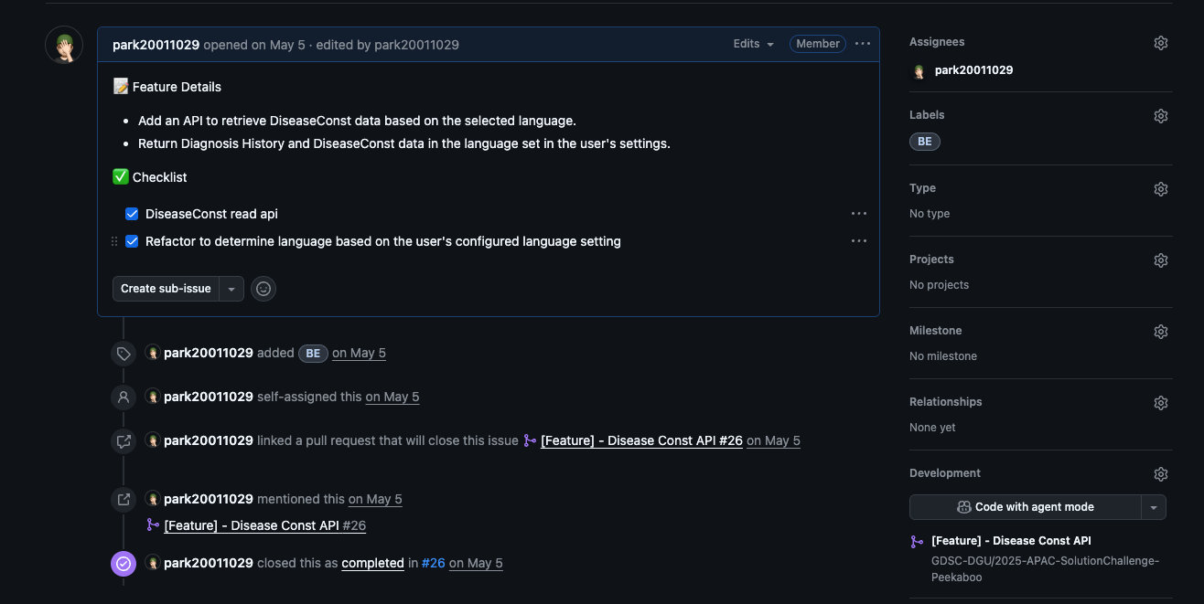Viewport: 1204px width, 604px height.
Task: Open issue comment three-dot options menu
Action: 863,44
